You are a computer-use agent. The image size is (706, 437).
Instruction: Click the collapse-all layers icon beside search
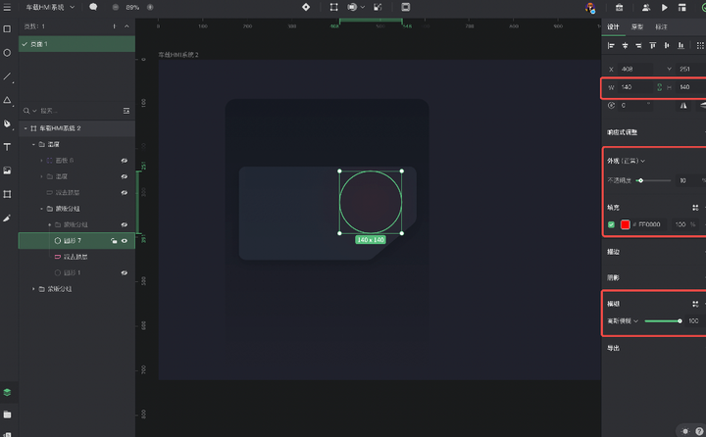(126, 111)
